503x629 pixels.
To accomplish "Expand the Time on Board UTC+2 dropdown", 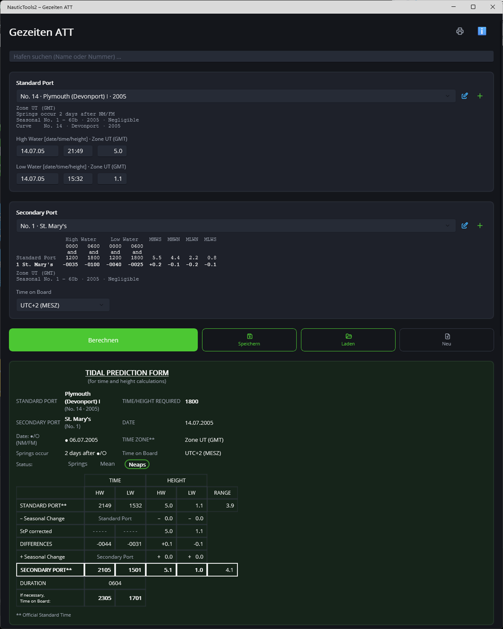I will click(x=63, y=305).
